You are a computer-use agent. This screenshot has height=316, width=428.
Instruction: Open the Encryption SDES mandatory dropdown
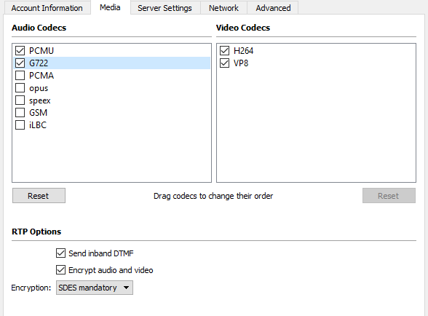point(95,288)
